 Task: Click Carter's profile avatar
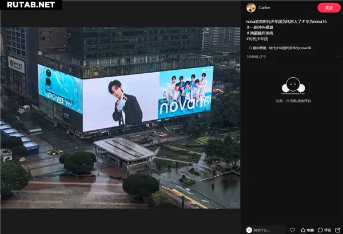point(251,7)
